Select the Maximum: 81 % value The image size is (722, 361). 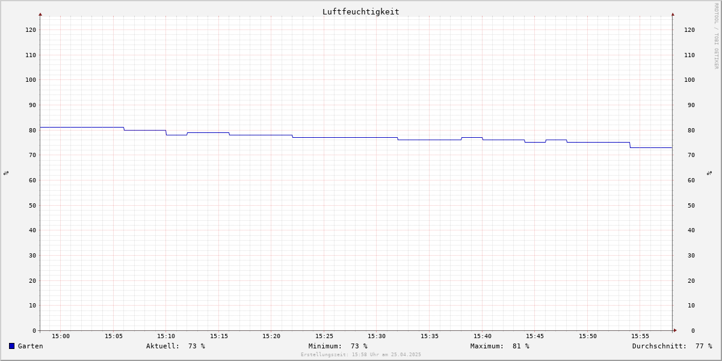(x=500, y=346)
